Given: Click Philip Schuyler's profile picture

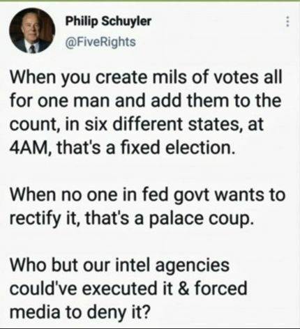Looking at the screenshot, I should pos(32,31).
